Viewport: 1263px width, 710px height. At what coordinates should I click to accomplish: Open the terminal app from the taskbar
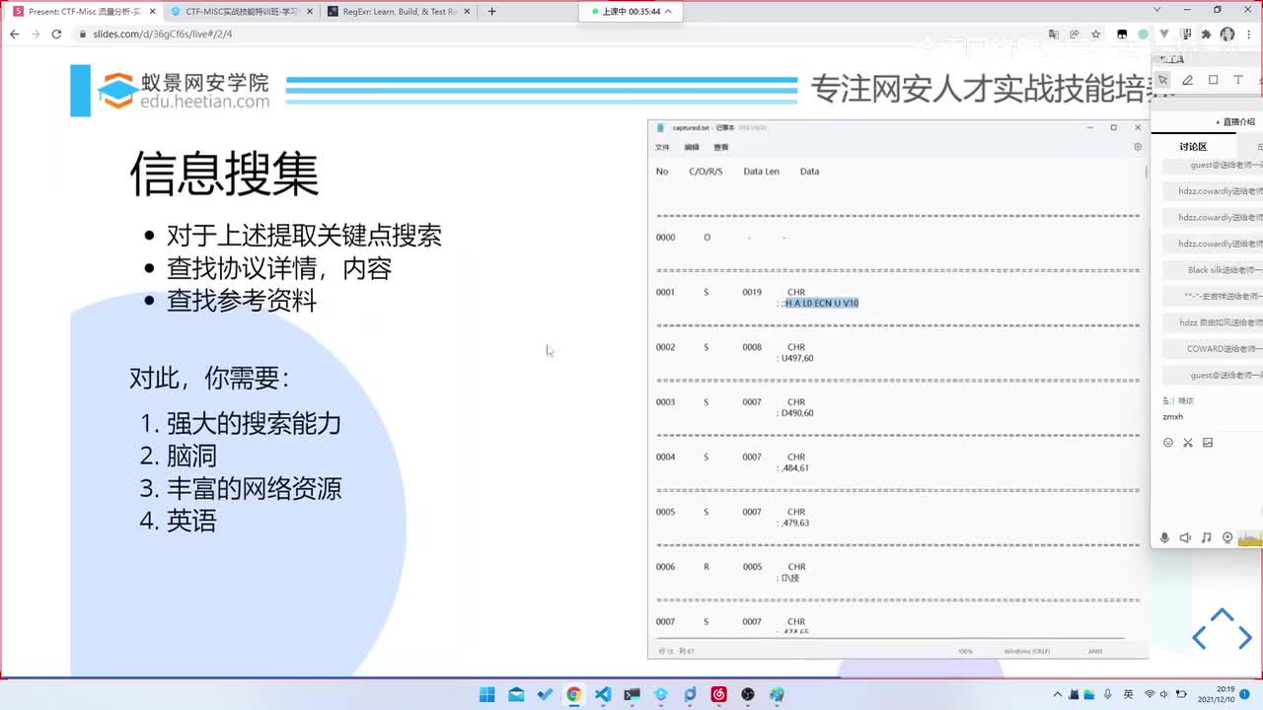point(631,694)
